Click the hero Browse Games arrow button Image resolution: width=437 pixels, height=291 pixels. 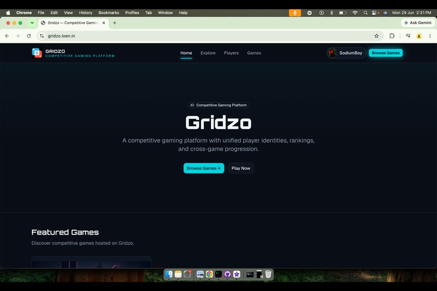point(204,168)
